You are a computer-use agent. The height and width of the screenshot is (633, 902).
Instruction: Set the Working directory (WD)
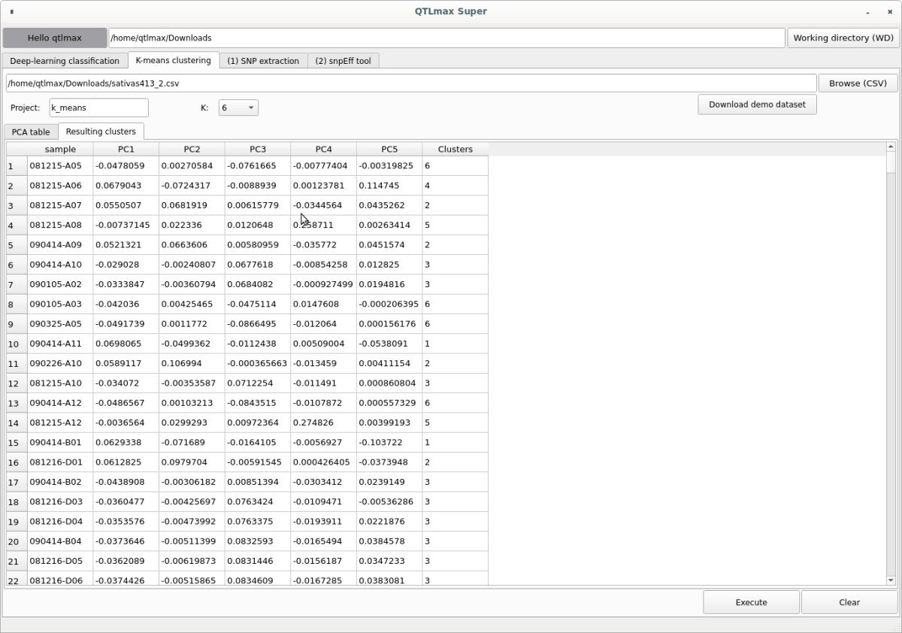(843, 38)
